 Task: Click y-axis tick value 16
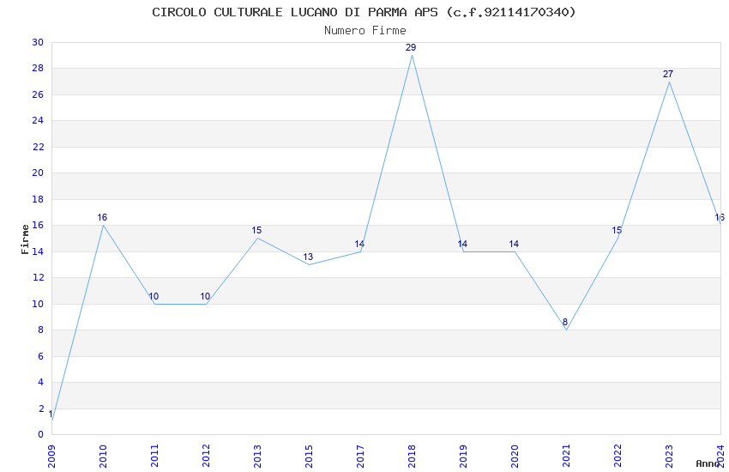[x=38, y=225]
